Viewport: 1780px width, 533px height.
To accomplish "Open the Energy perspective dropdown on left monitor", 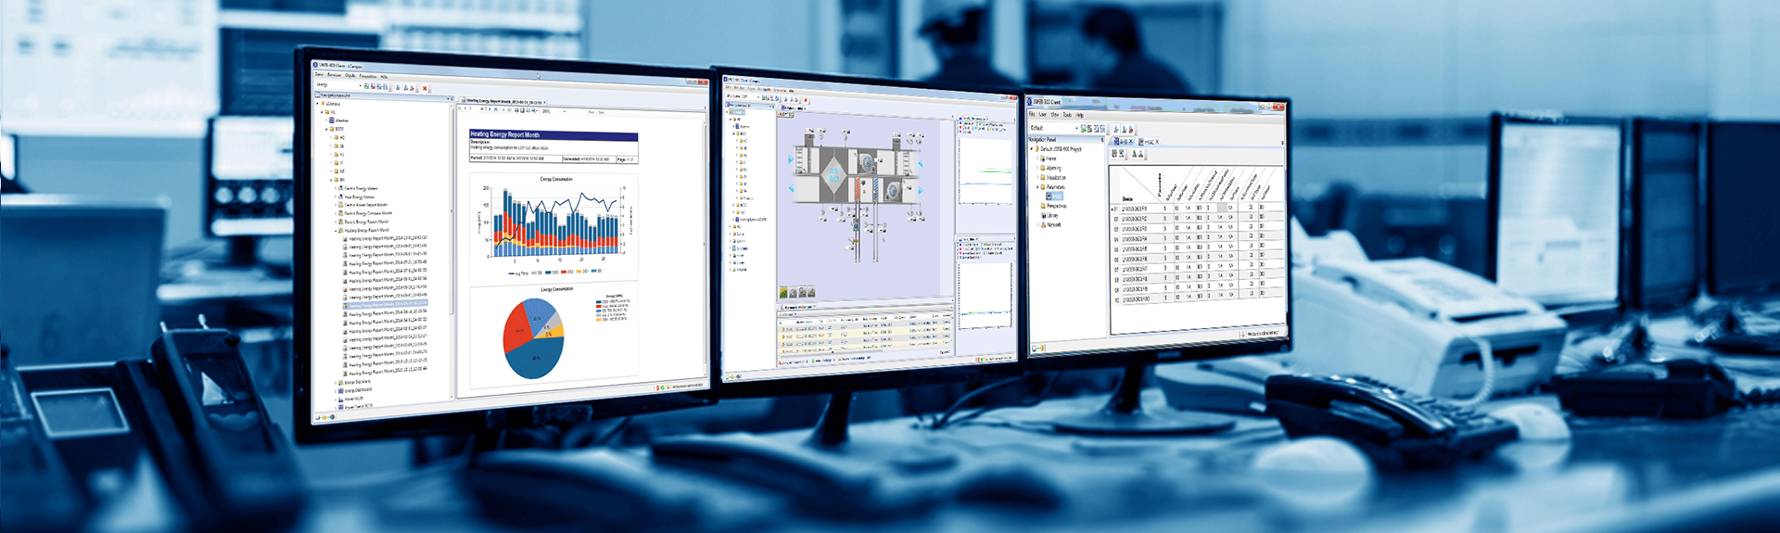I will (x=360, y=85).
